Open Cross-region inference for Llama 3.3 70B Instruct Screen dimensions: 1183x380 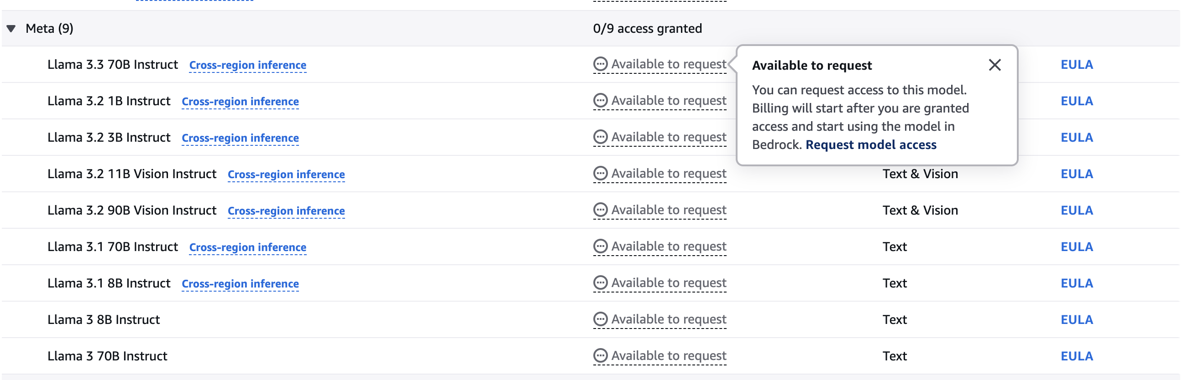pos(247,65)
